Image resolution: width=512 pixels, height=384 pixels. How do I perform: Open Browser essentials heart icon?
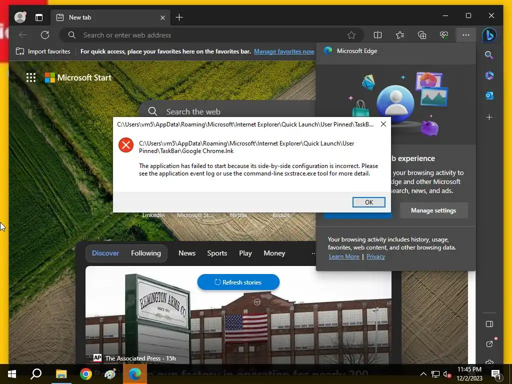click(444, 35)
